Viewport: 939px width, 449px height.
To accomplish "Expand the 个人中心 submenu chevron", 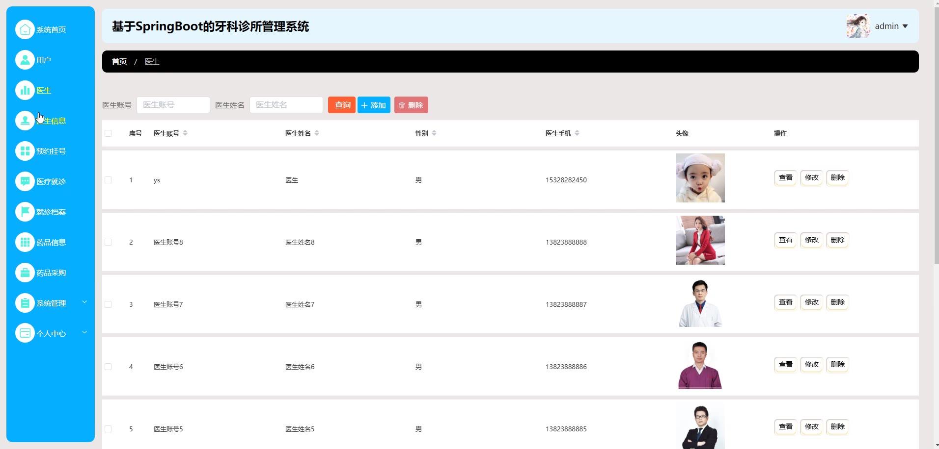I will point(84,332).
